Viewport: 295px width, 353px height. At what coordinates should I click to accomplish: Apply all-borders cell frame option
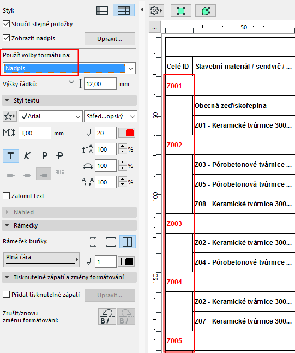click(x=128, y=242)
